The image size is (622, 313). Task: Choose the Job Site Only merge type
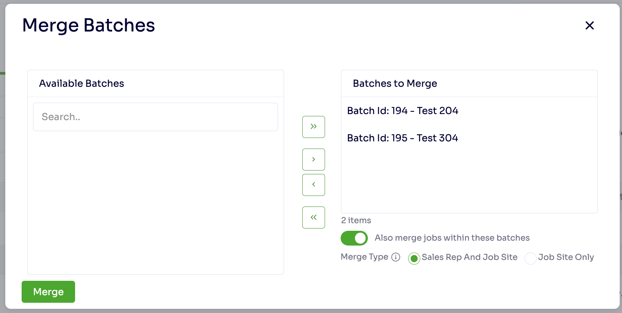tap(530, 258)
